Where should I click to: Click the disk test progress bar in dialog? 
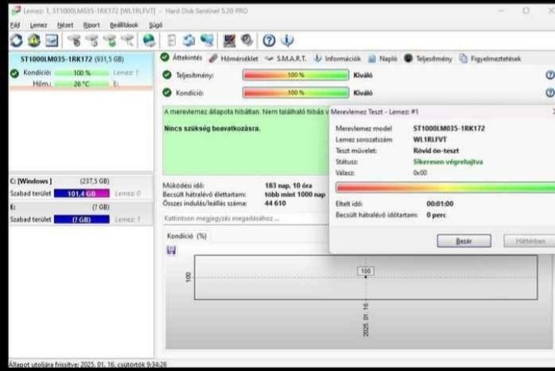pos(446,188)
